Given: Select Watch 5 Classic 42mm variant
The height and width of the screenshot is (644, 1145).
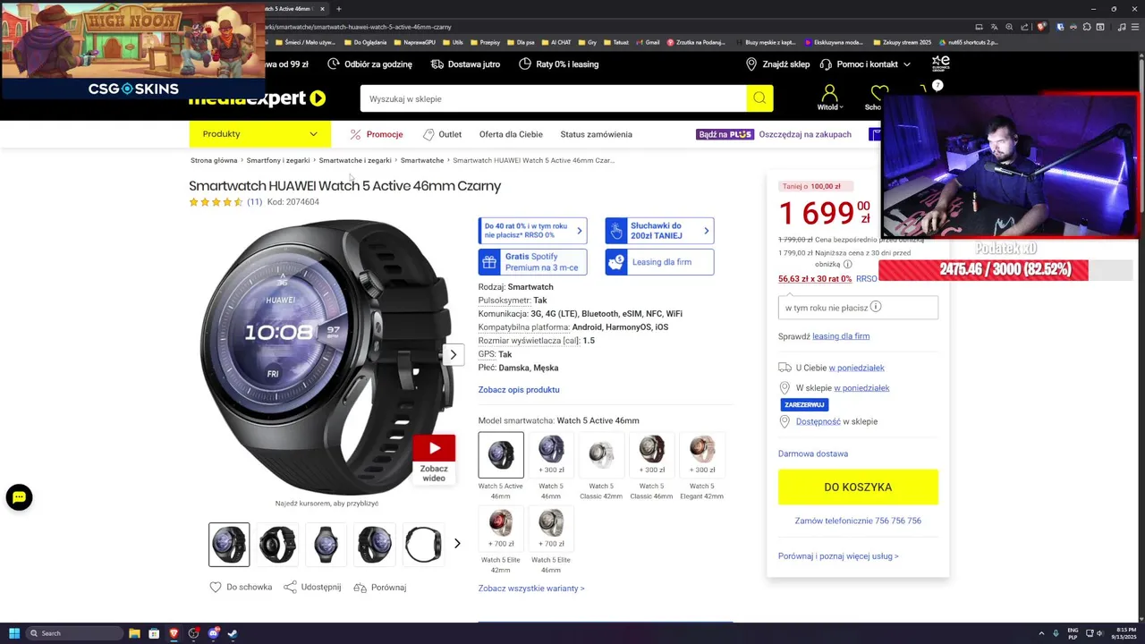Looking at the screenshot, I should [601, 467].
